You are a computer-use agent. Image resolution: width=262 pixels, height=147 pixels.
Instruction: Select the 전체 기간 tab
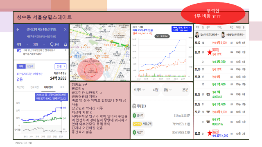tap(34, 87)
